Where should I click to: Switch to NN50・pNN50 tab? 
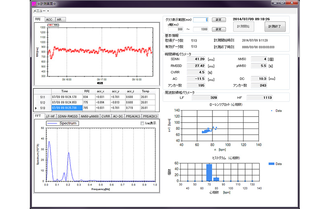coord(89,116)
